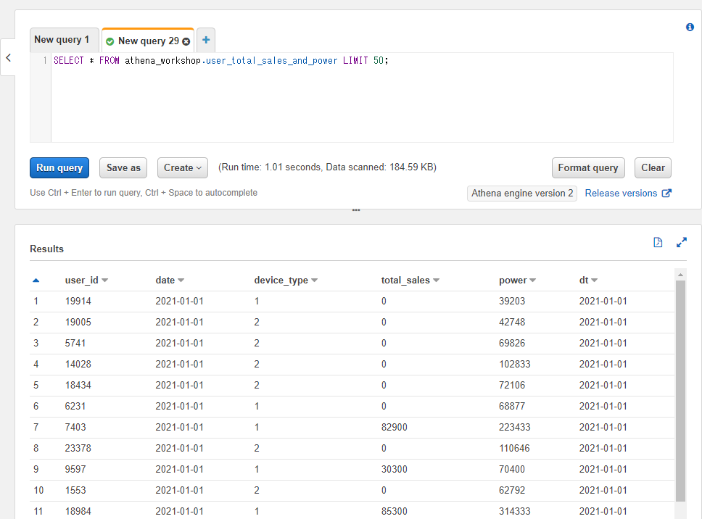Screen dimensions: 702x519
Task: Open the info panel via the i icon
Action: pyautogui.click(x=690, y=27)
